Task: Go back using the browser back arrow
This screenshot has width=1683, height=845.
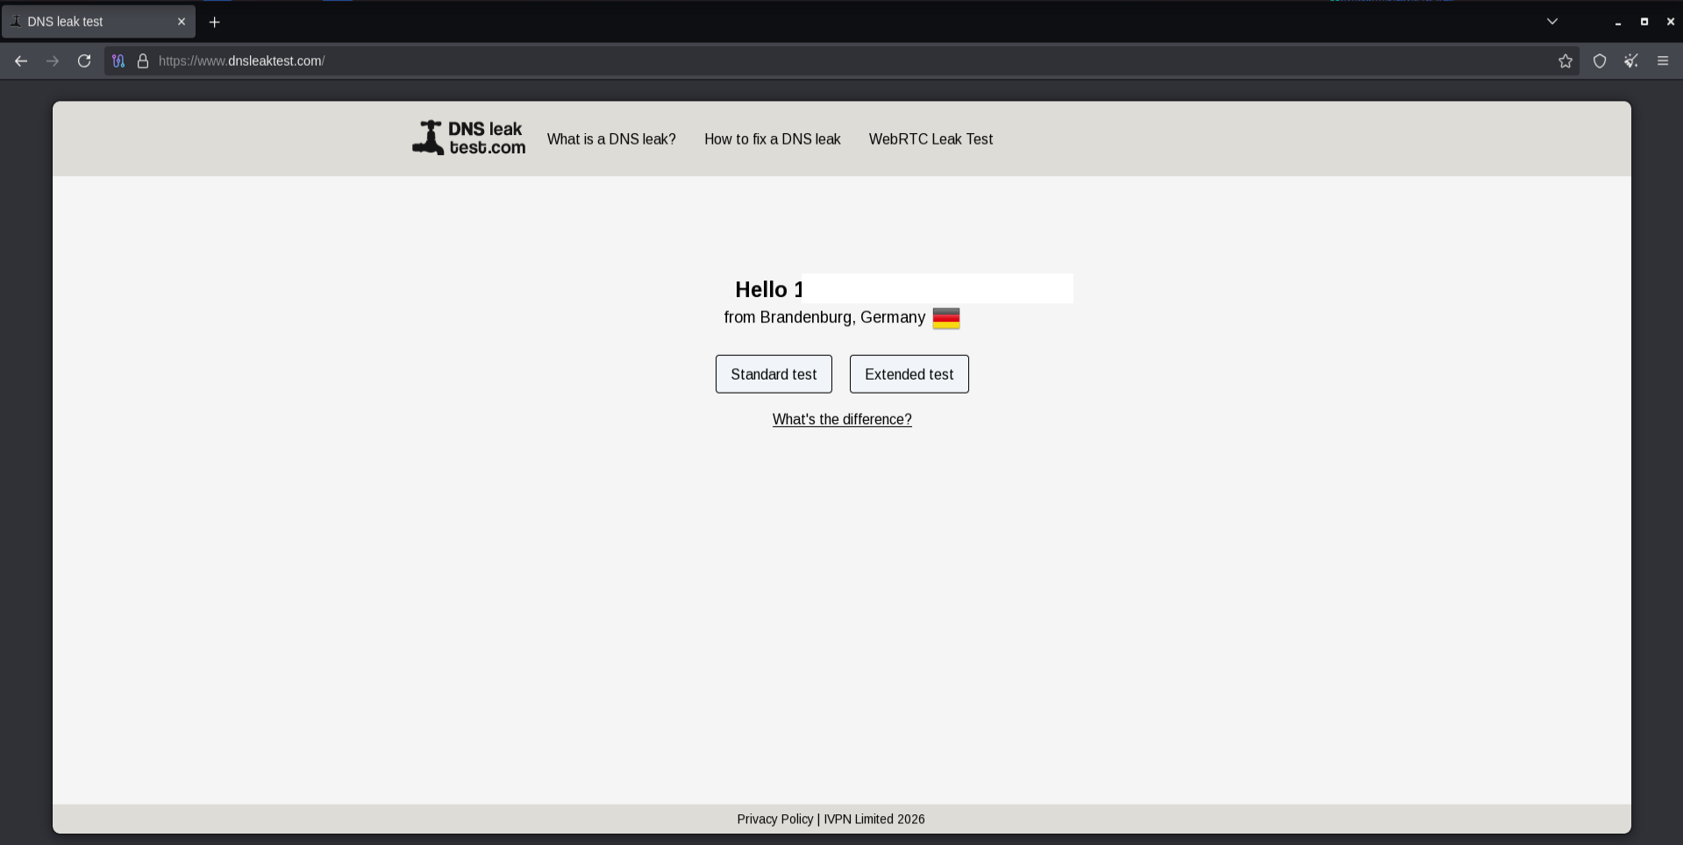Action: point(21,60)
